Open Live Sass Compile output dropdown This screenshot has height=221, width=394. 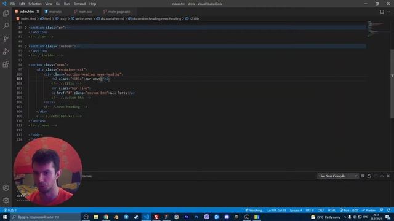(338, 176)
